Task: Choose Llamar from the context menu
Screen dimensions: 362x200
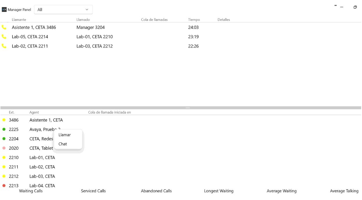Action: [x=65, y=135]
